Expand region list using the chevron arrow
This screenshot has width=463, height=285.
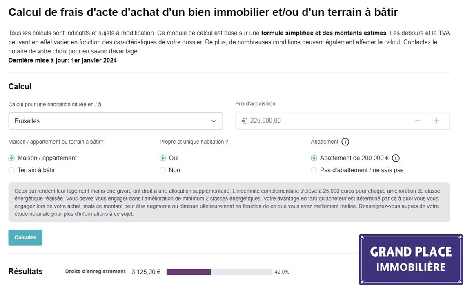[x=214, y=121]
